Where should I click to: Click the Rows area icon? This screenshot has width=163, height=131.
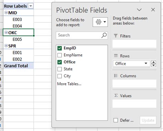click(x=116, y=56)
